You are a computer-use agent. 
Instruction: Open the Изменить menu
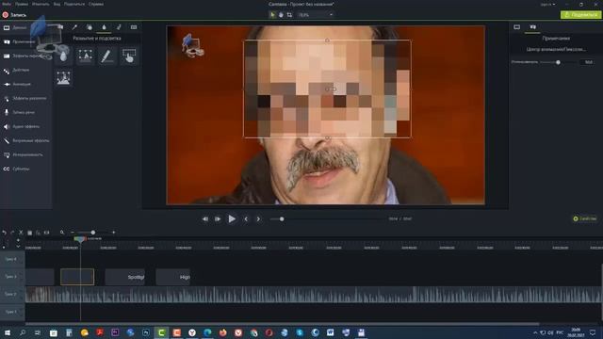point(41,4)
